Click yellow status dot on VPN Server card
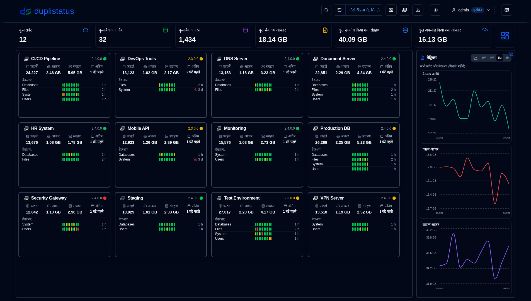Viewport: 531px width, 301px height. pos(394,198)
